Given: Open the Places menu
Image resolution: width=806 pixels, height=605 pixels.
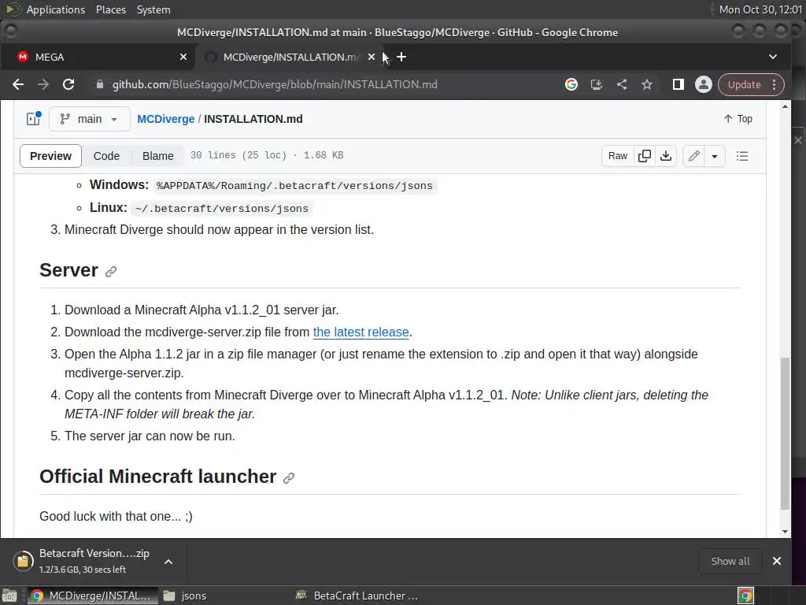Looking at the screenshot, I should (110, 9).
